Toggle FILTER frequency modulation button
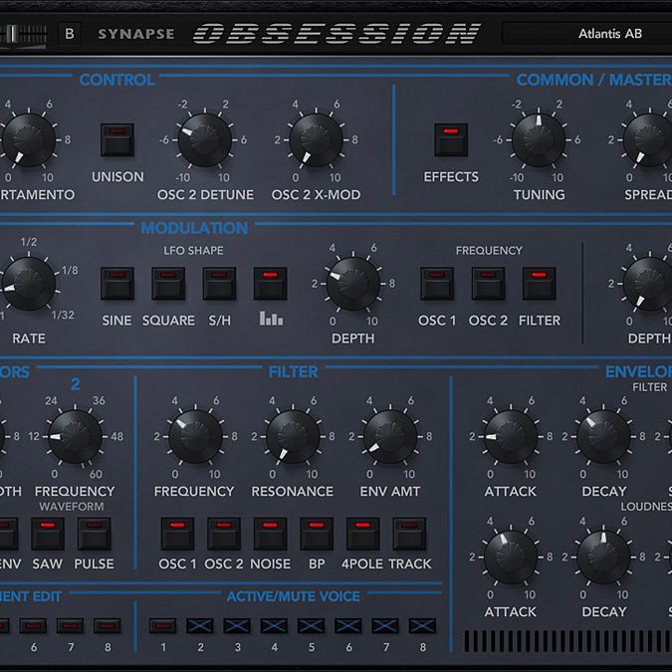The height and width of the screenshot is (672, 672). [x=539, y=284]
